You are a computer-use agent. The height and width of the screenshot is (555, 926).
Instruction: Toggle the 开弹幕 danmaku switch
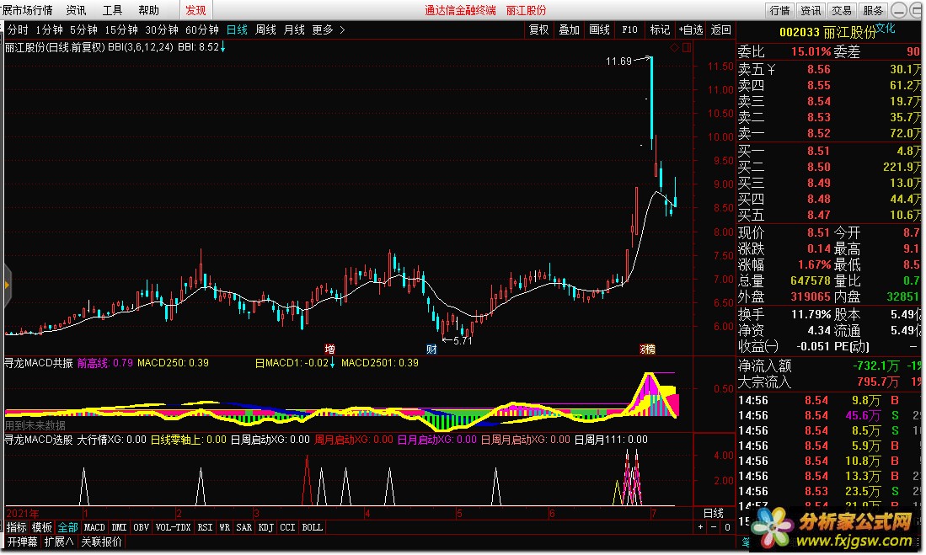click(22, 542)
